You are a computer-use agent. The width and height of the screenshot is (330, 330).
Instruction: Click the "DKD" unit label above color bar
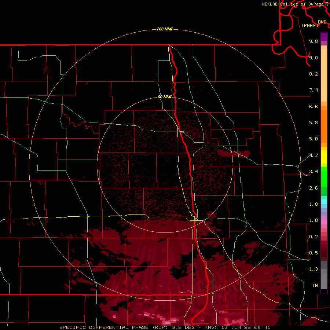click(x=322, y=22)
